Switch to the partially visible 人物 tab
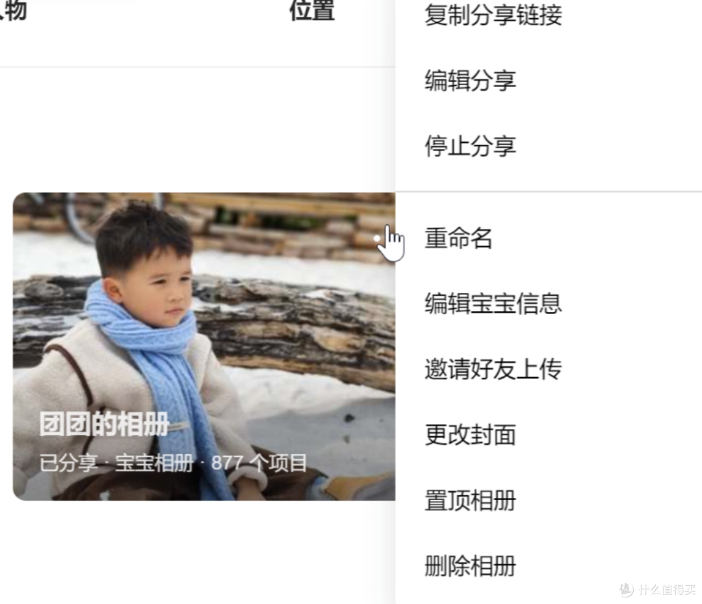 [13, 10]
